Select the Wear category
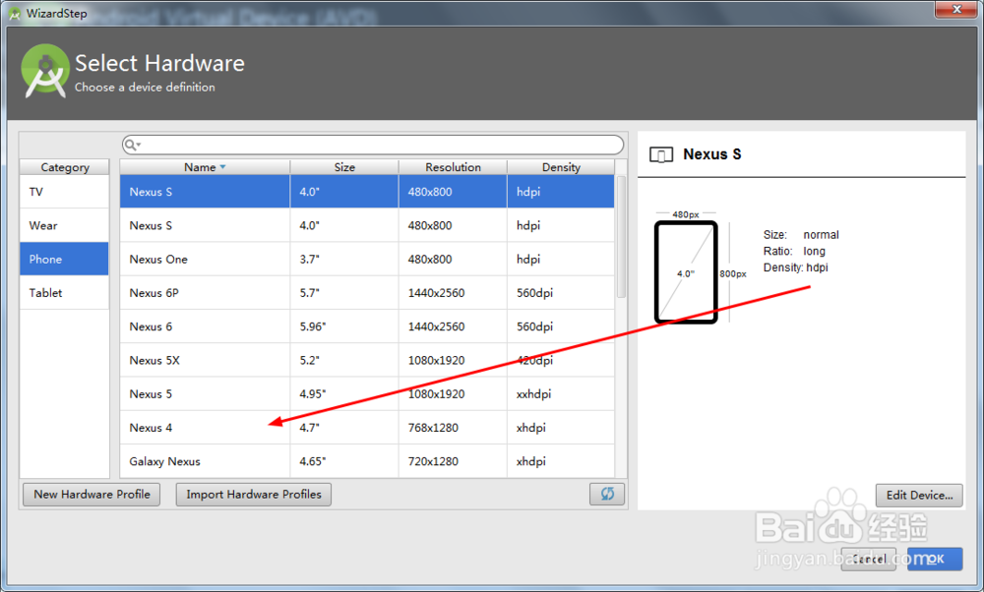This screenshot has width=984, height=592. (64, 225)
